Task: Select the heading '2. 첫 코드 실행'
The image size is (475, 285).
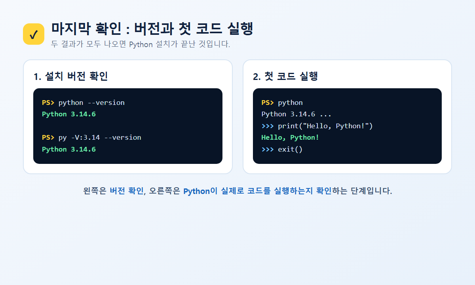Action: [285, 76]
